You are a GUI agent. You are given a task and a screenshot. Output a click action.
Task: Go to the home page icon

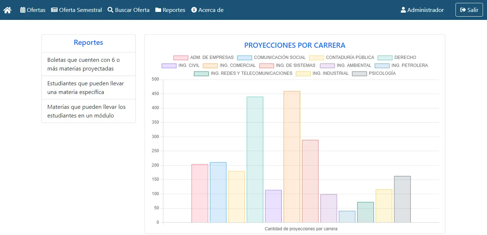pyautogui.click(x=8, y=10)
